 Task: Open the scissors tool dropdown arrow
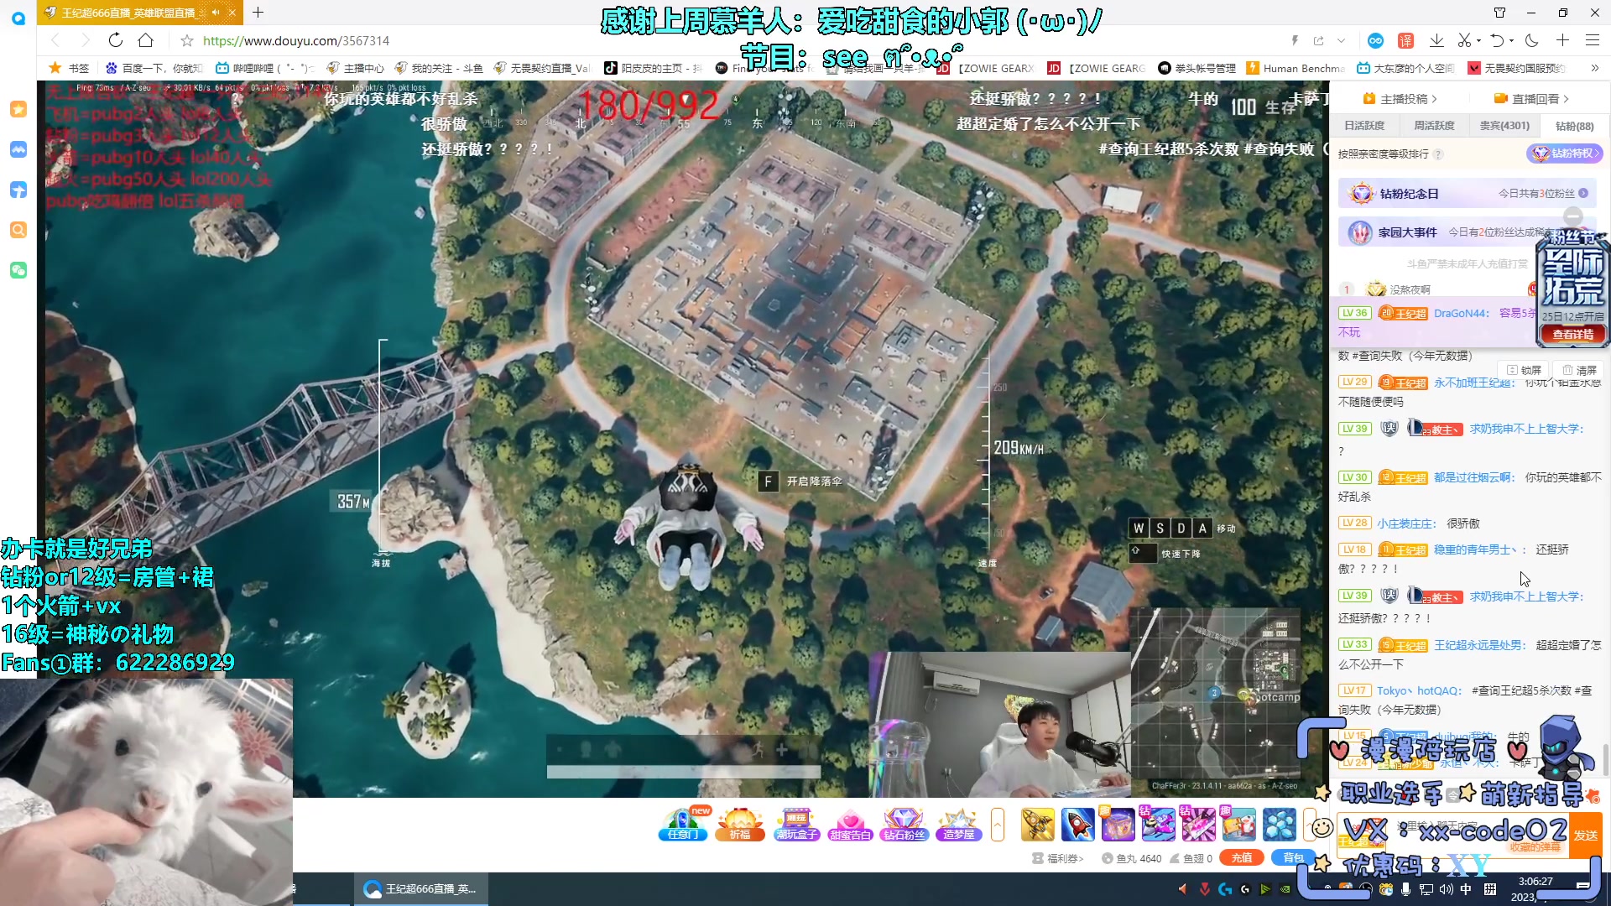click(x=1478, y=40)
